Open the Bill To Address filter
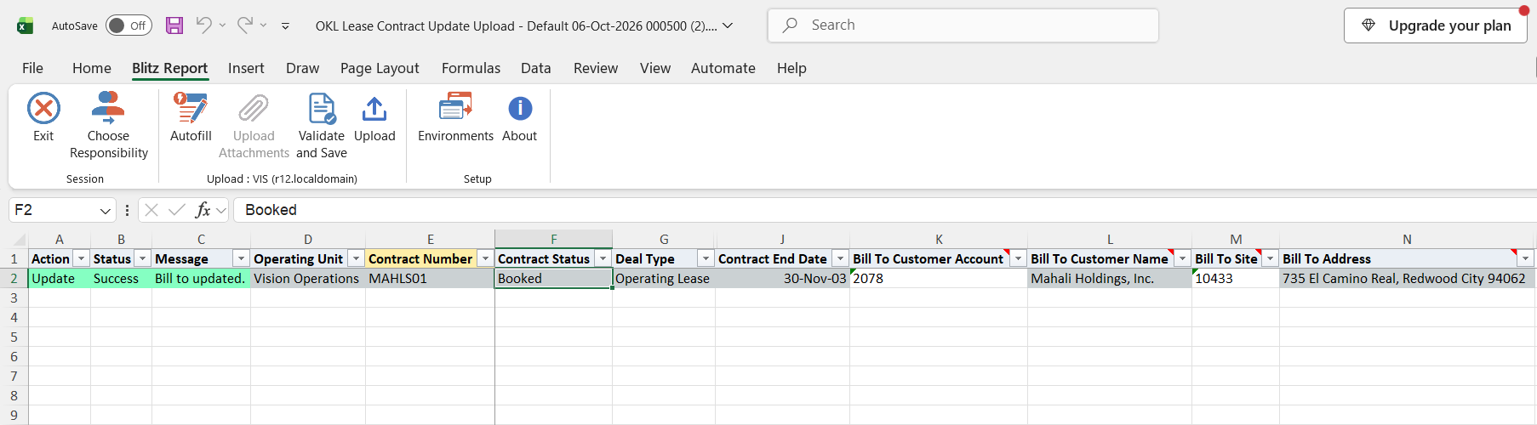 1526,258
